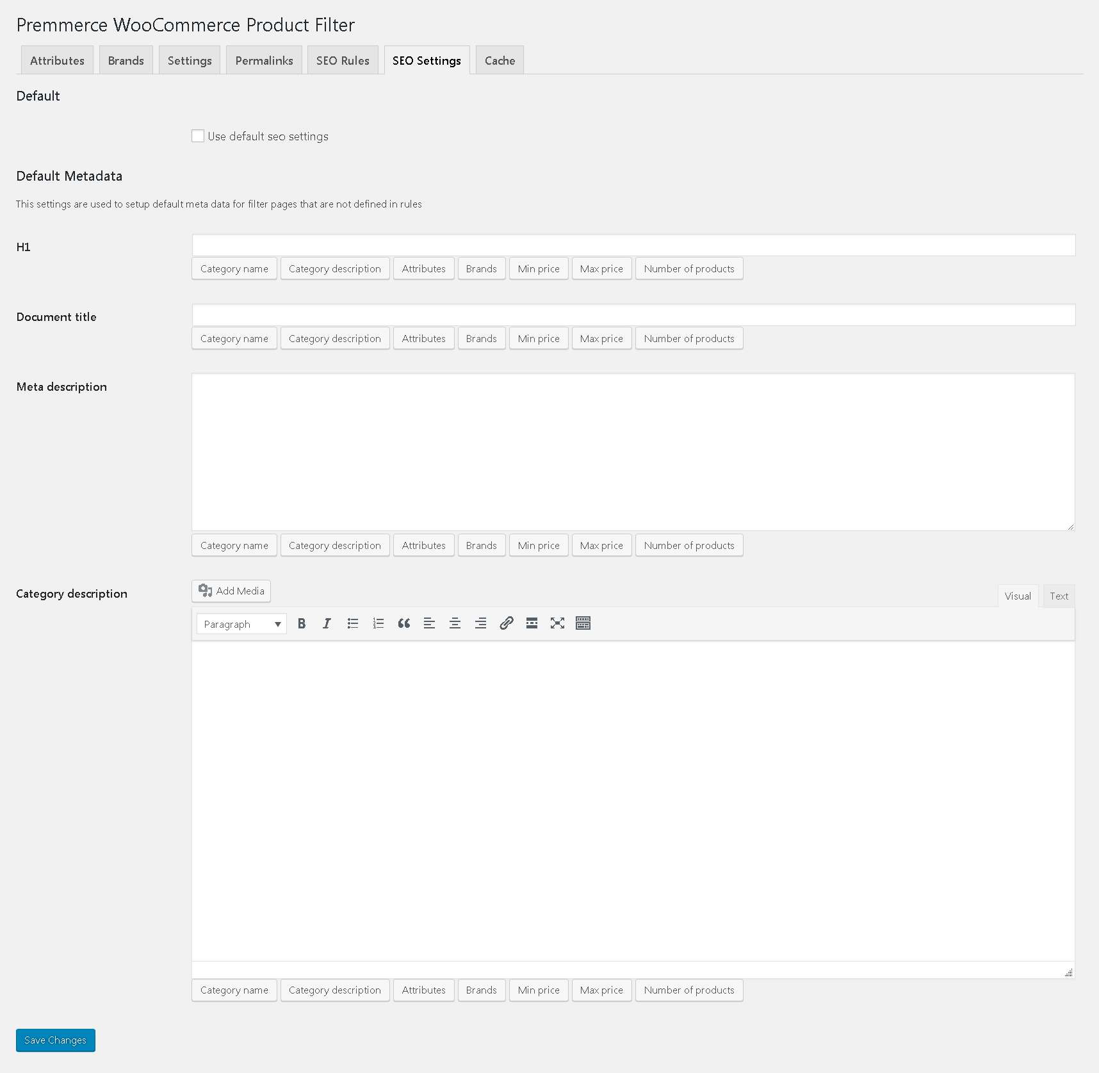The image size is (1099, 1073).
Task: Grab the Meta description textarea resize handle
Action: (x=1070, y=526)
